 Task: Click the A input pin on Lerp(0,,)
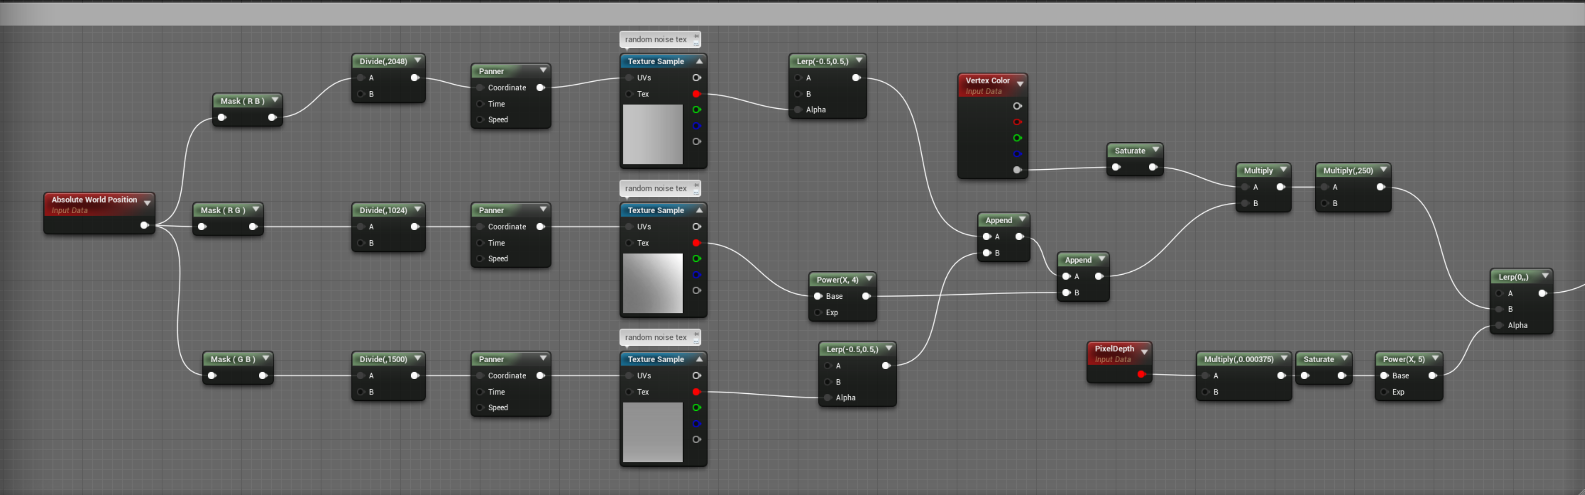click(x=1499, y=293)
